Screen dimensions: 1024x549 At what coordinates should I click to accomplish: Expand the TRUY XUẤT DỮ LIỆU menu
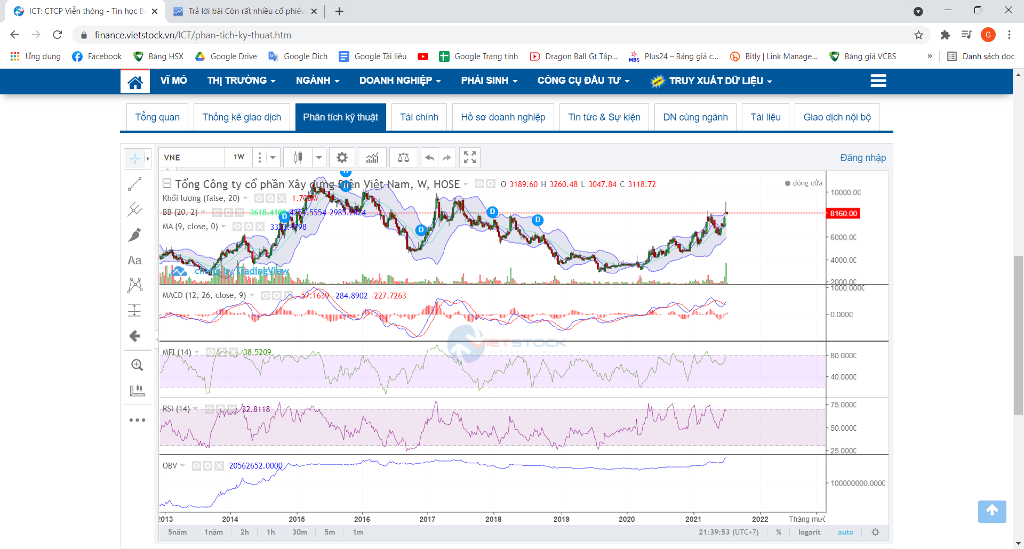pyautogui.click(x=711, y=81)
